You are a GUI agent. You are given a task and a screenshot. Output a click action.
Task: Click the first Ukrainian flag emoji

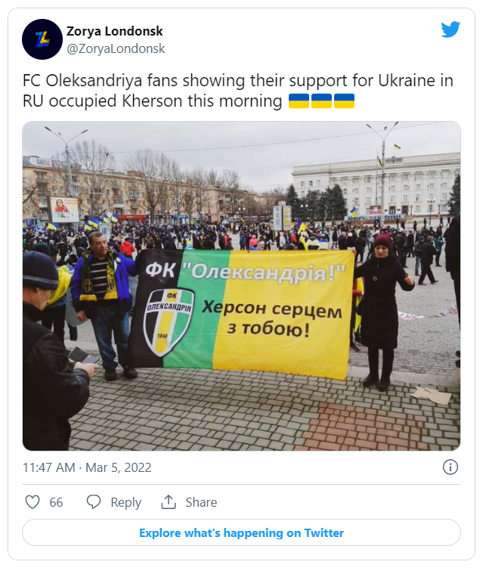(x=299, y=101)
